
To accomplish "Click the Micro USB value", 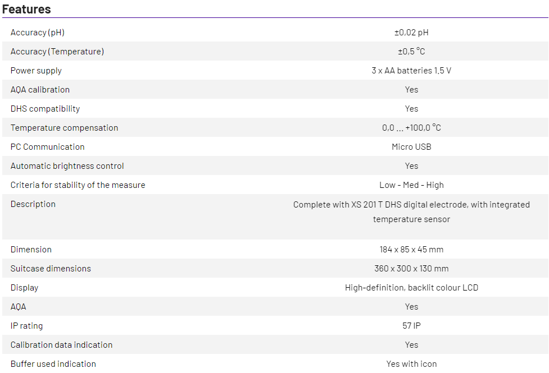I will tap(411, 147).
